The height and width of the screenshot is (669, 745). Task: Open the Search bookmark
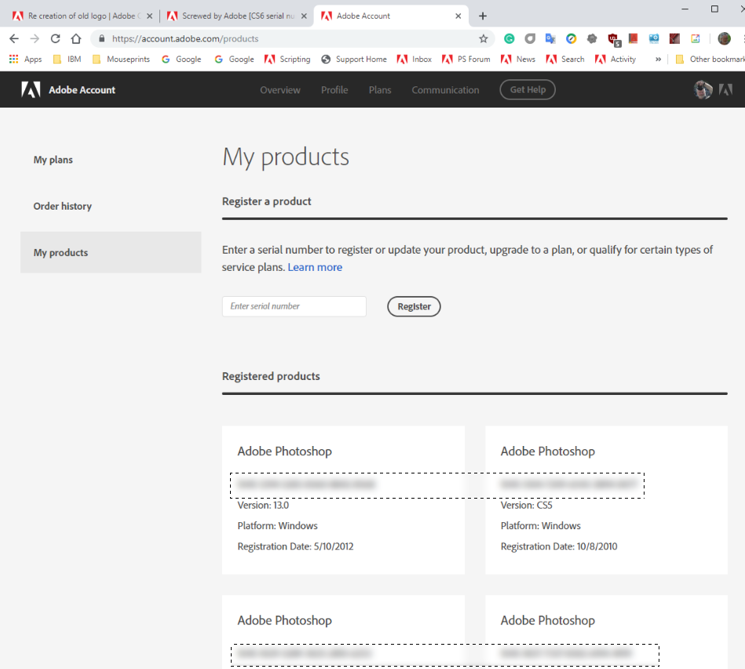coord(565,59)
